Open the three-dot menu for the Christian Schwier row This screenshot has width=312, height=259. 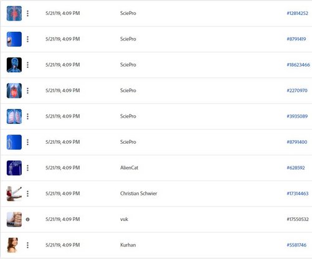click(x=27, y=194)
